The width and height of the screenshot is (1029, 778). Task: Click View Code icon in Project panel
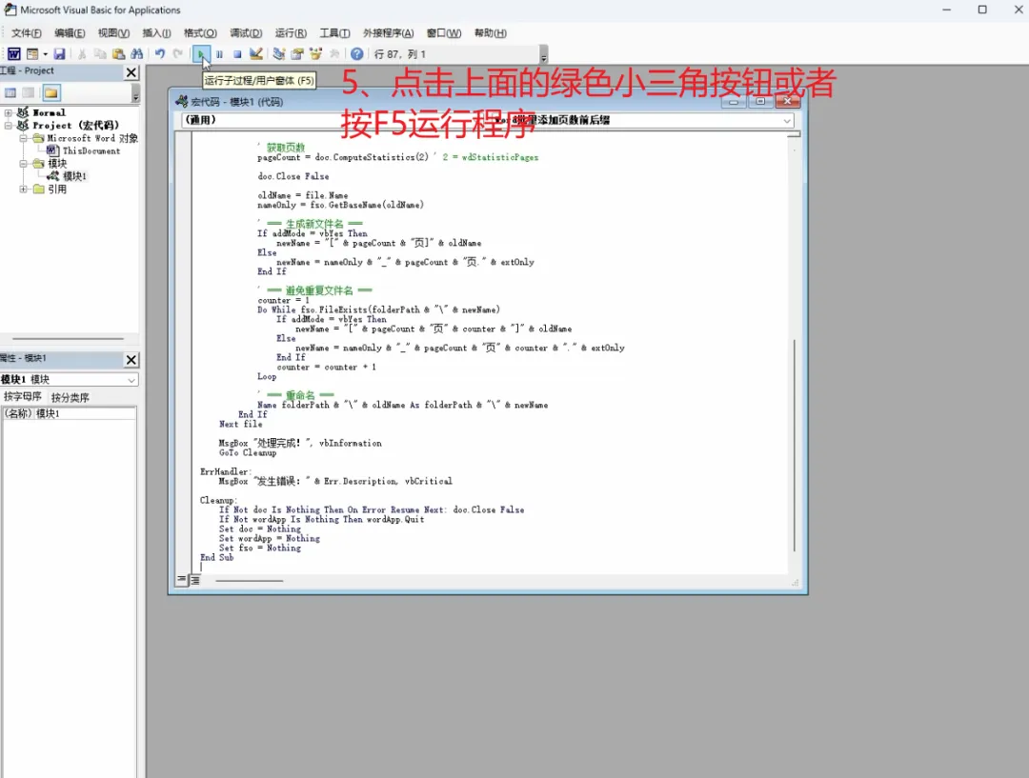(10, 92)
